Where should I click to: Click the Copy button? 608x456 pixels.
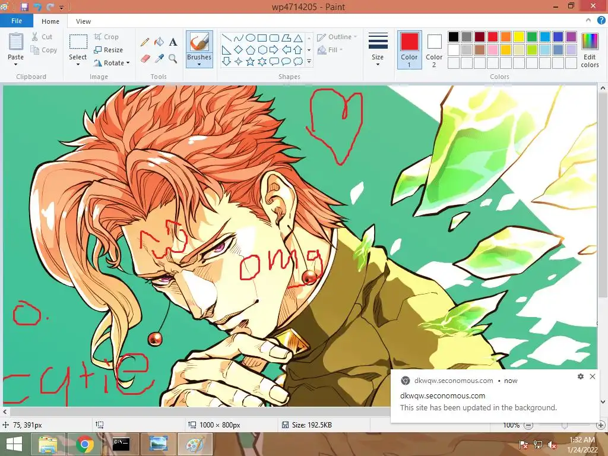[44, 50]
